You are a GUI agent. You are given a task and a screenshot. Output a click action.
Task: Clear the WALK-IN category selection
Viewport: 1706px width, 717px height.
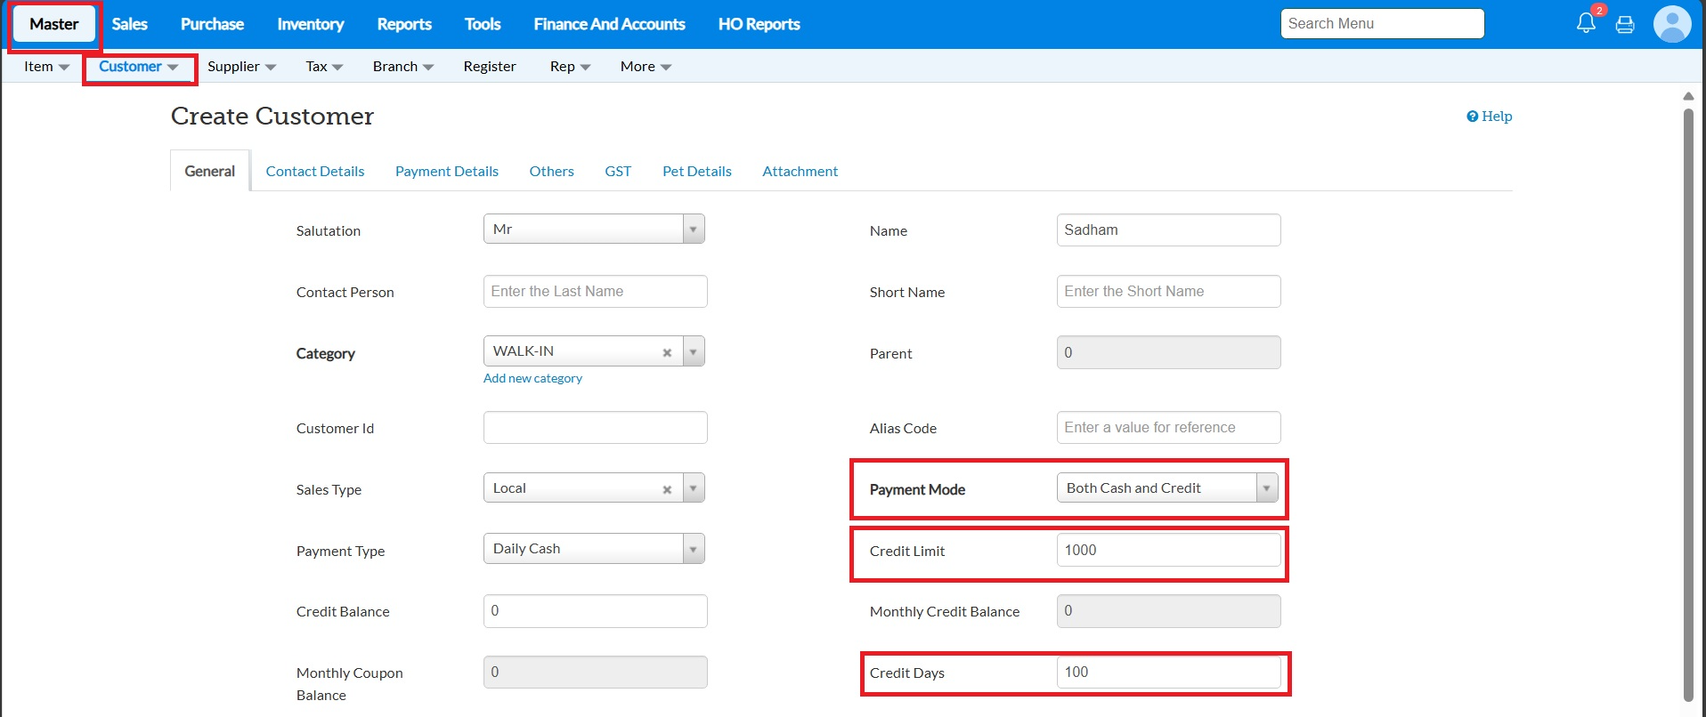tap(667, 352)
